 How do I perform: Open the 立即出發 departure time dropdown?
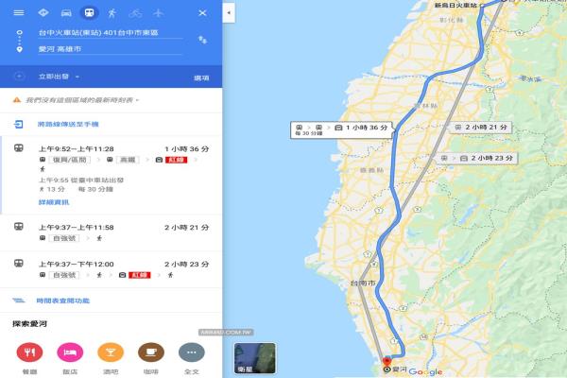[59, 77]
